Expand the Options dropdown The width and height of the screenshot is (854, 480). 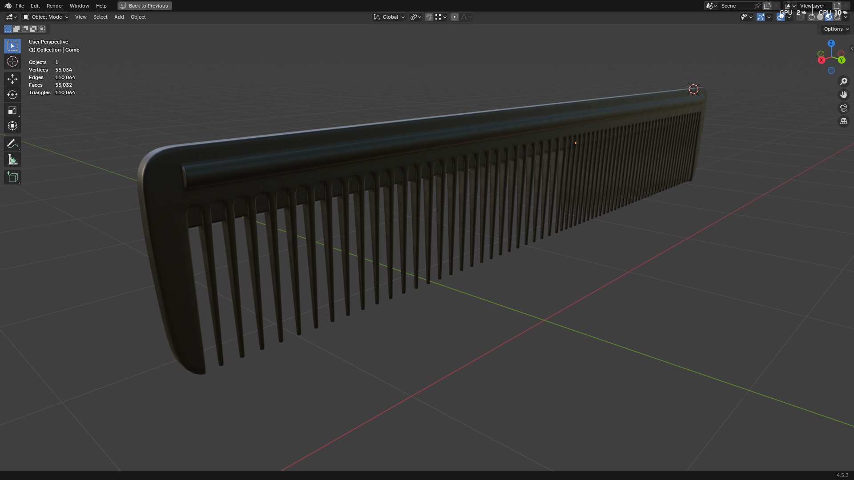click(836, 29)
